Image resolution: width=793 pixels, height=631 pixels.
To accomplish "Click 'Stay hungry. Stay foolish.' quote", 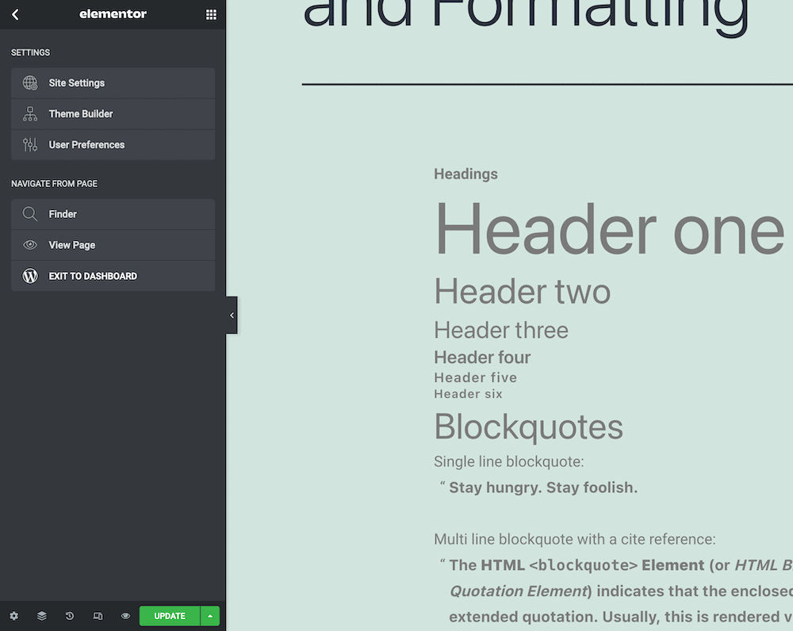I will tap(543, 488).
